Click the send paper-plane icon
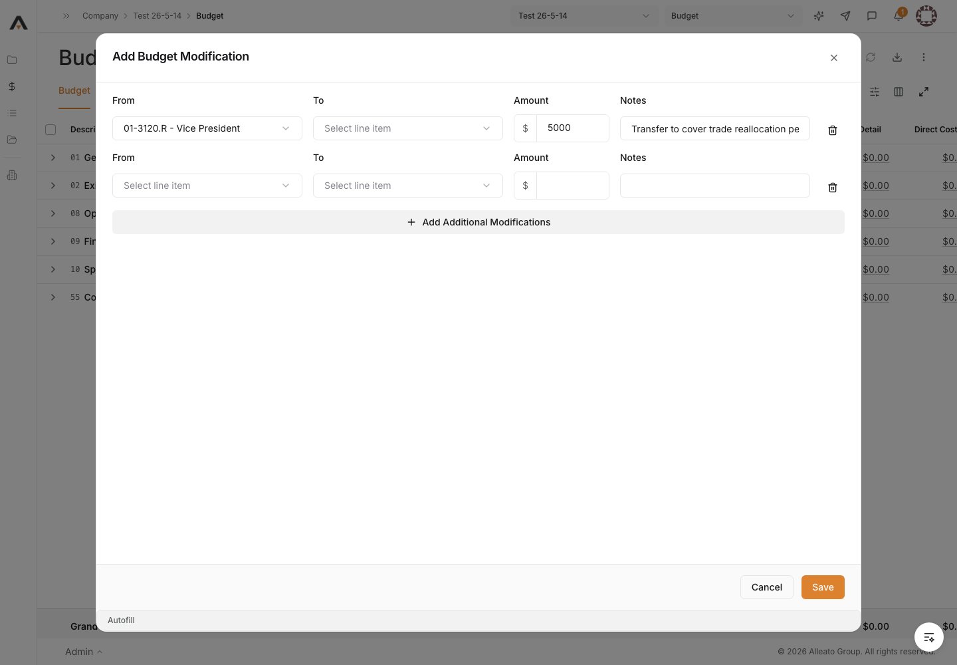957x665 pixels. coord(845,16)
